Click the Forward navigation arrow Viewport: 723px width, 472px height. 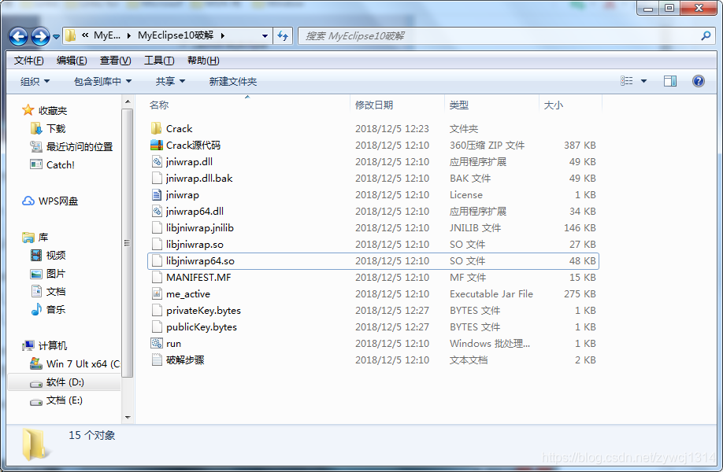tap(40, 36)
